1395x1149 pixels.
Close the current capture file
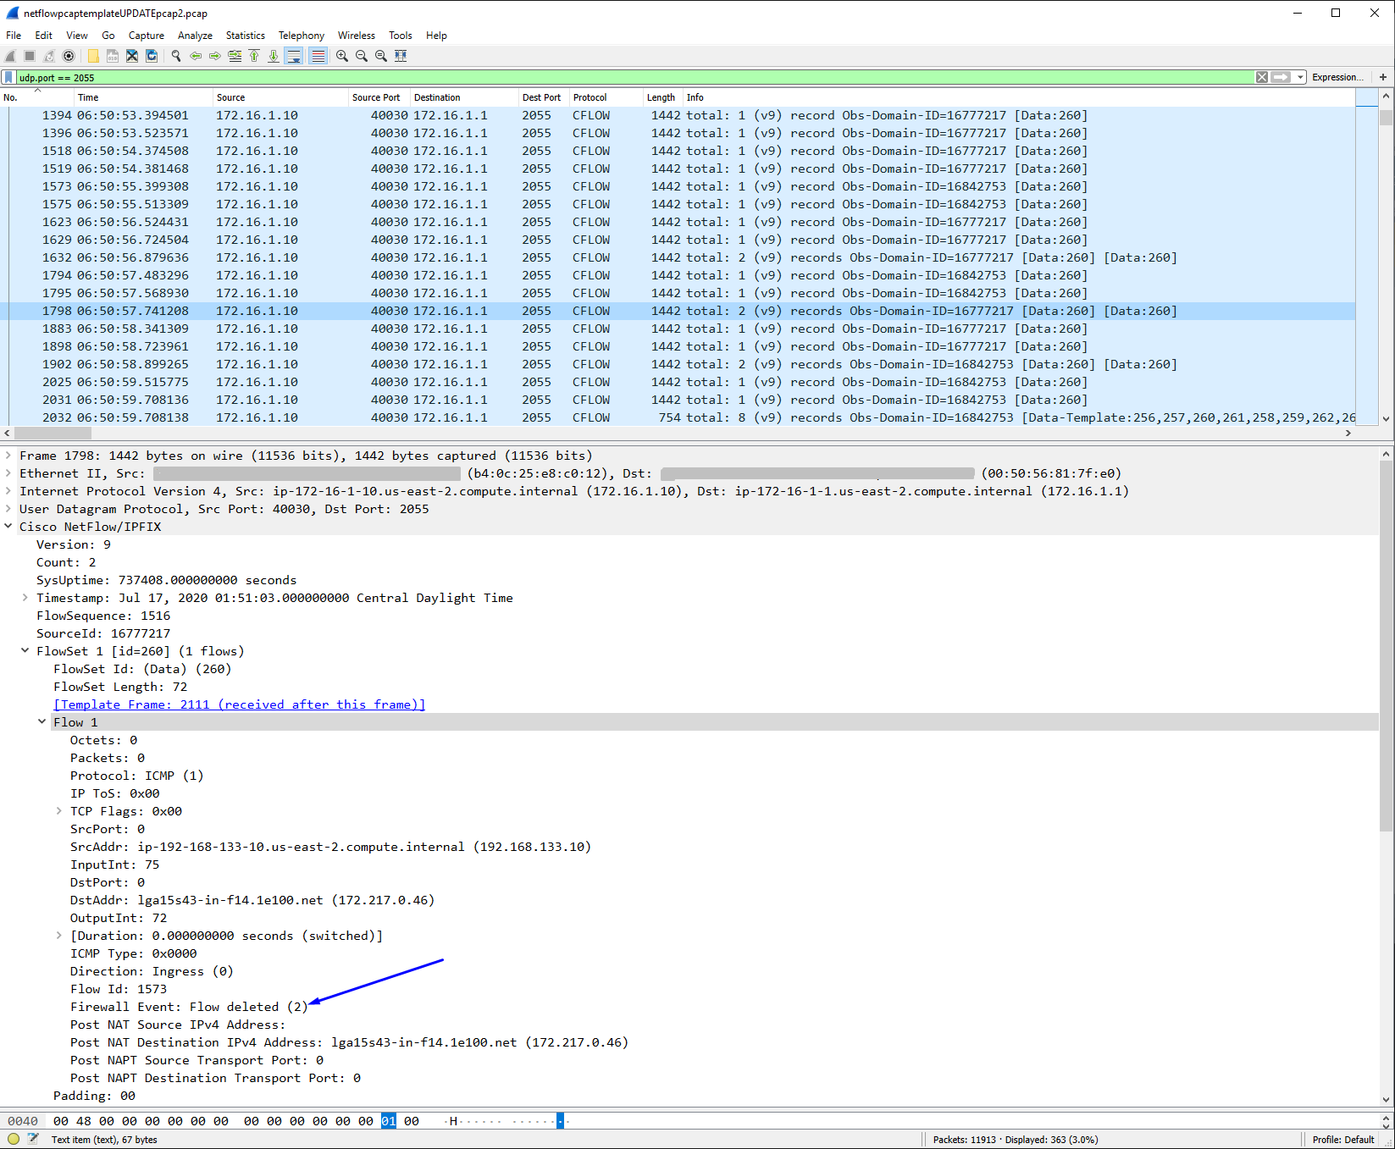click(x=131, y=56)
